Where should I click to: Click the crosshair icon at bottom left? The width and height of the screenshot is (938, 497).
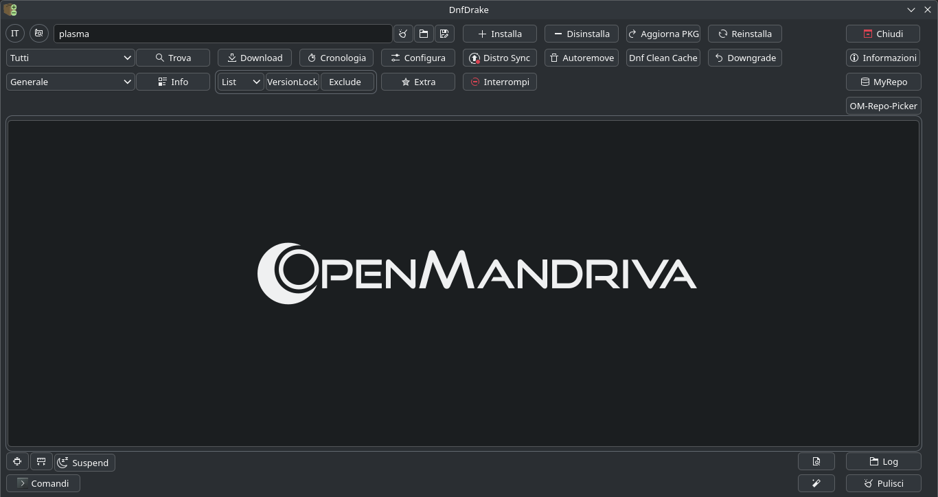point(17,462)
